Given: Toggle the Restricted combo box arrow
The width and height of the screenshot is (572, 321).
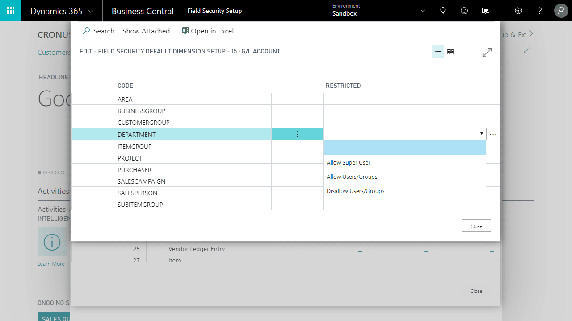Looking at the screenshot, I should pos(481,134).
